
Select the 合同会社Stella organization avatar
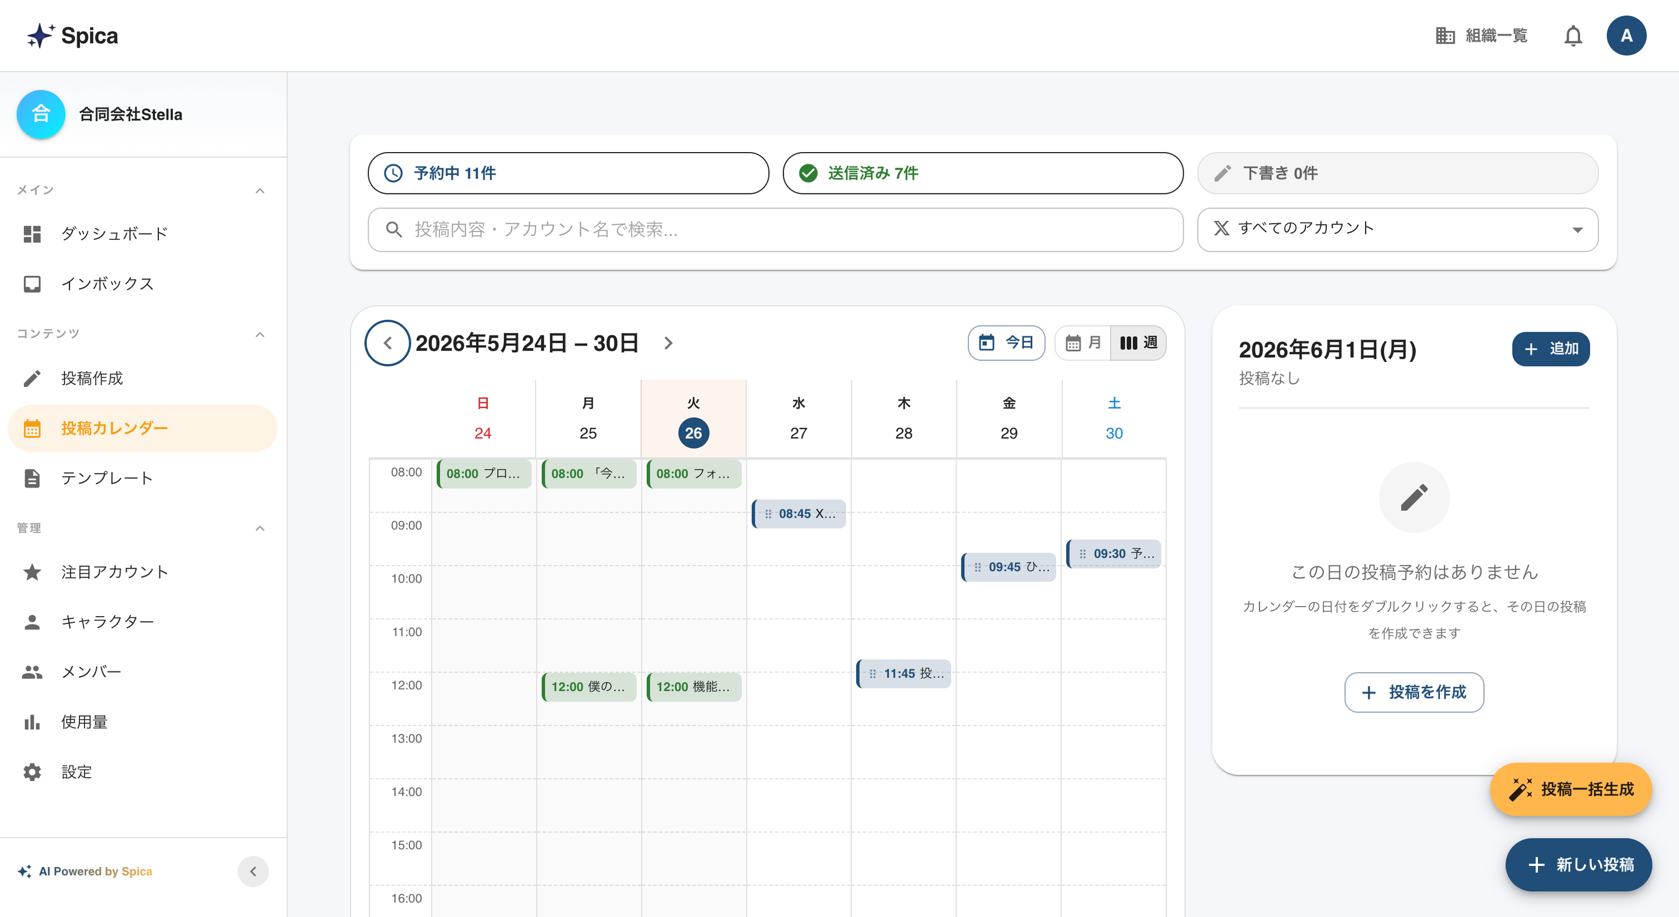tap(40, 114)
